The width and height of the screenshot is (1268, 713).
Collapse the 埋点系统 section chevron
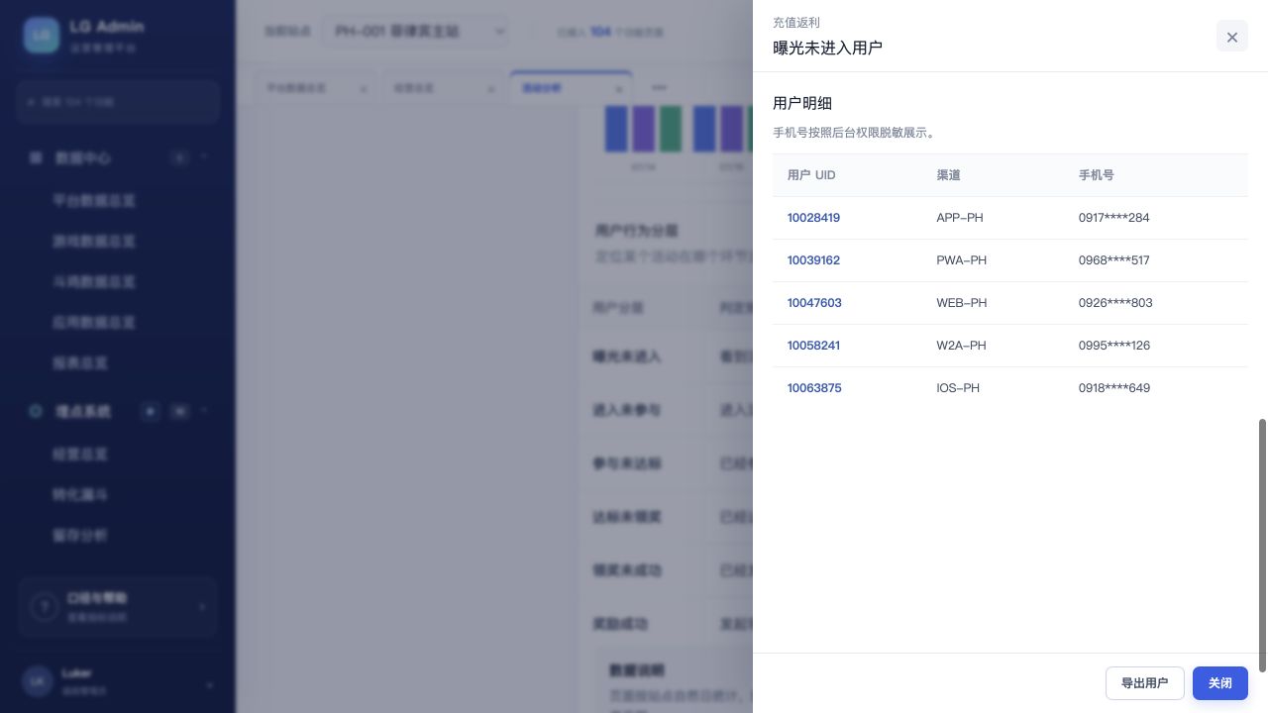pyautogui.click(x=204, y=410)
